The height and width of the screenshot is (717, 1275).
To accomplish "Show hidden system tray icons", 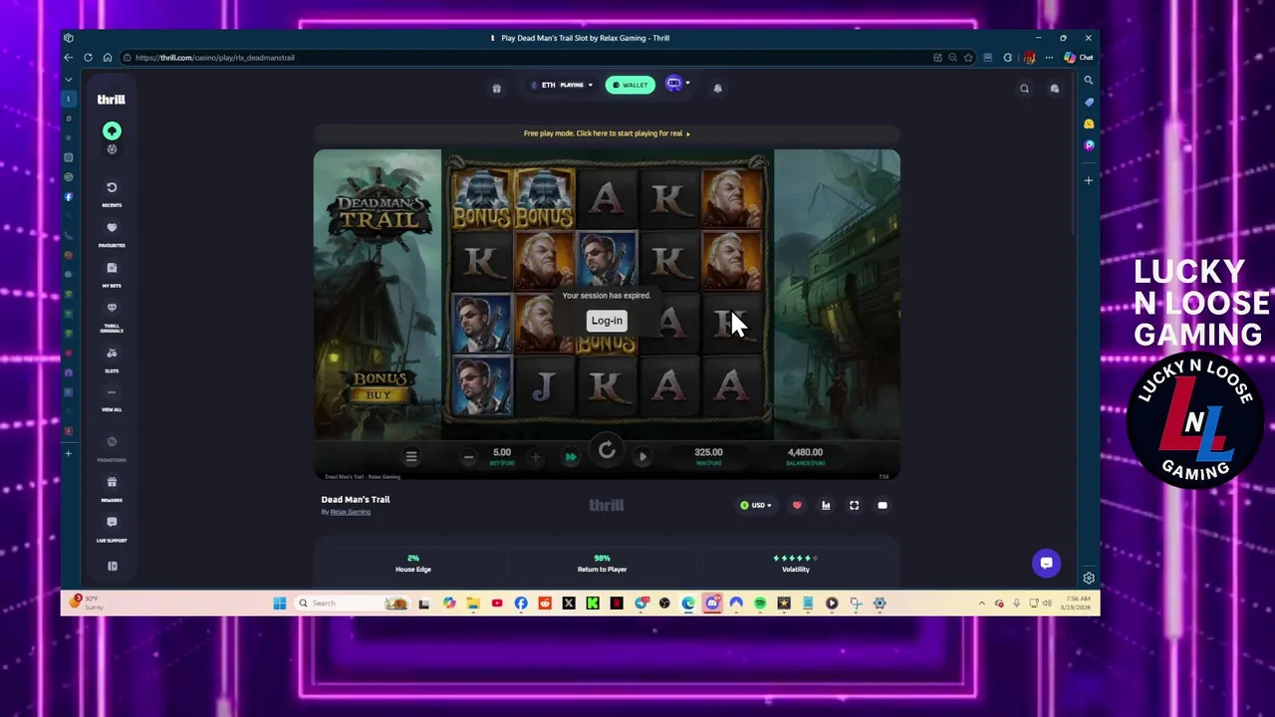I will pyautogui.click(x=982, y=603).
